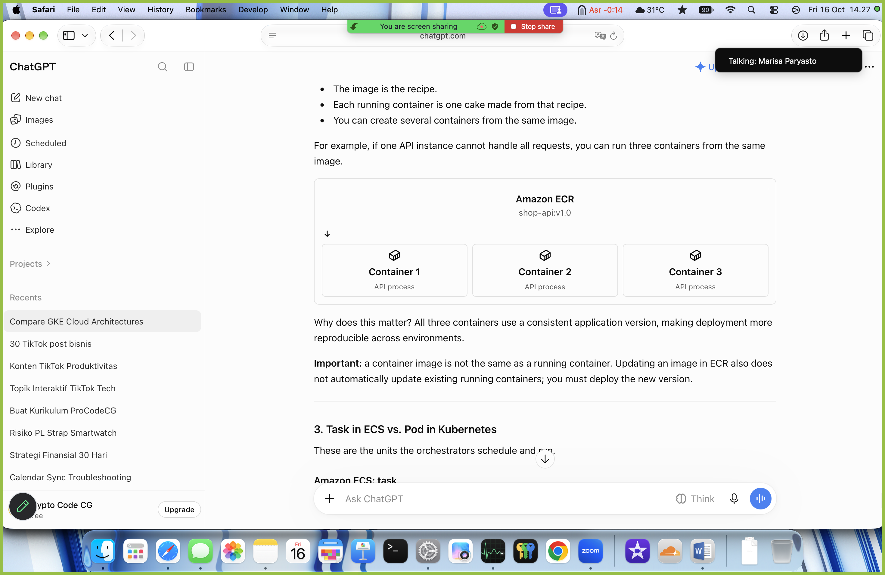Click the search chats magnifier icon

(x=163, y=67)
